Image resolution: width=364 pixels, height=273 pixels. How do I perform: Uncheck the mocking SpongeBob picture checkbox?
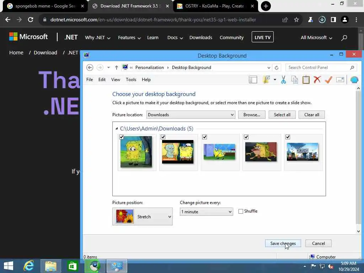pyautogui.click(x=204, y=137)
